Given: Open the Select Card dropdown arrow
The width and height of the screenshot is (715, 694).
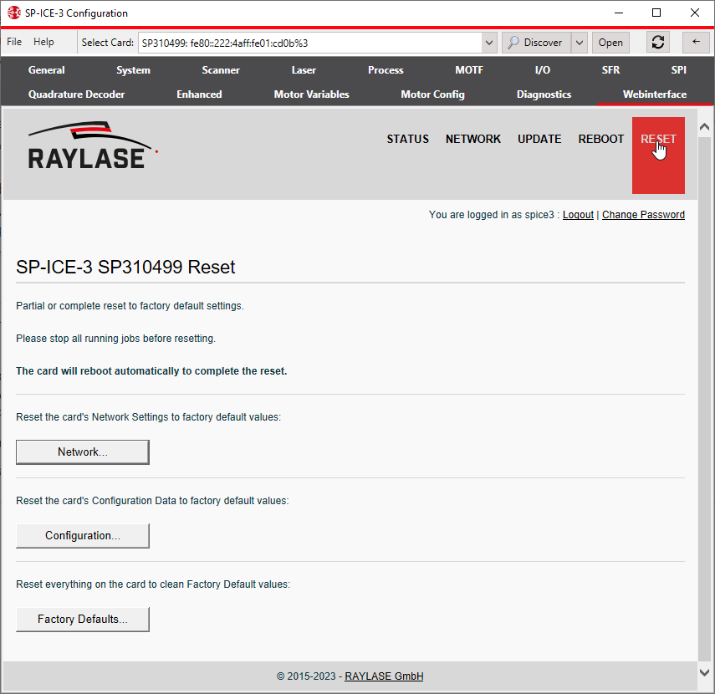Looking at the screenshot, I should tap(489, 43).
